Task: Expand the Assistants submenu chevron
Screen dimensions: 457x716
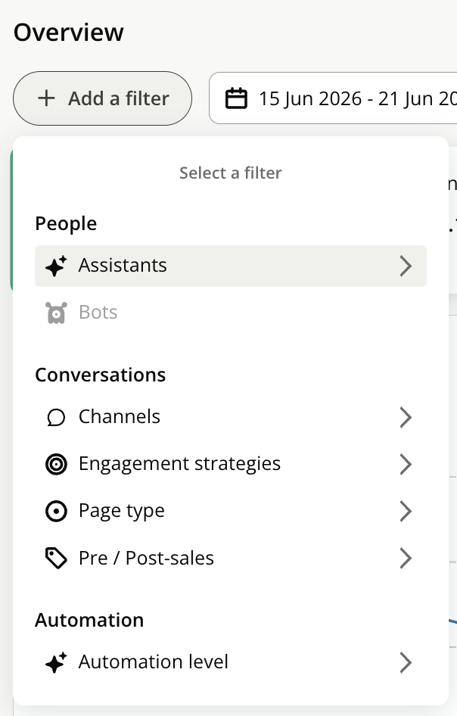Action: pos(406,266)
